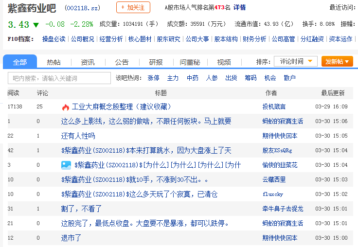Viewport: 358px width, 247px height.
Task: Switch to the 公告 tab
Action: [x=122, y=62]
